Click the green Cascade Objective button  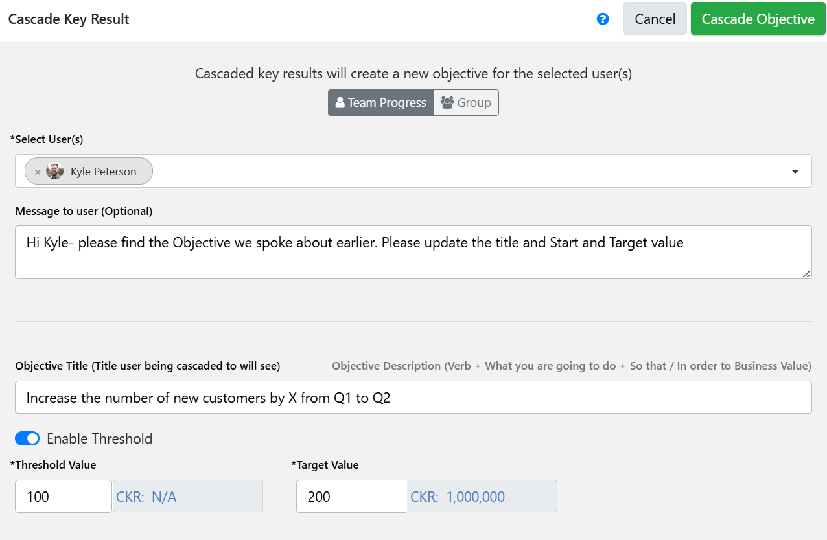click(x=758, y=19)
